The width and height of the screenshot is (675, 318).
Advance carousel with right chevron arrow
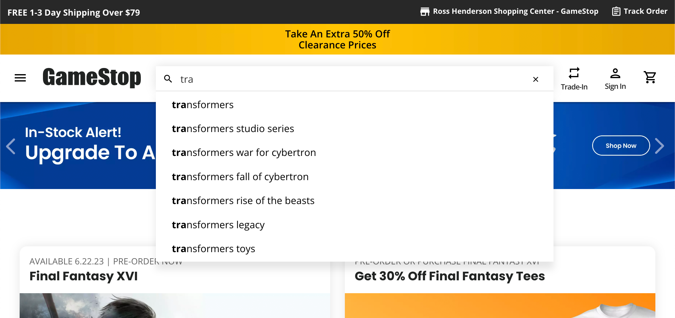coord(660,146)
